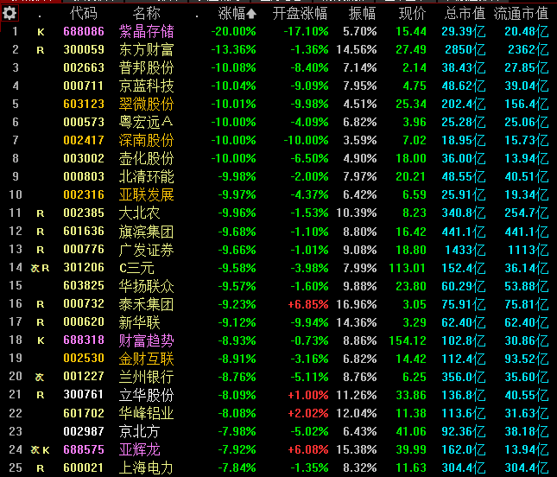Select stock 新华联
Screen dimensions: 557x477
(x=139, y=322)
